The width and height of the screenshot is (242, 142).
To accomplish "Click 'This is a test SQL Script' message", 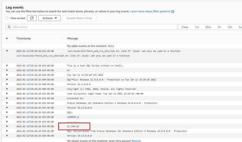I will pyautogui.click(x=95, y=66).
